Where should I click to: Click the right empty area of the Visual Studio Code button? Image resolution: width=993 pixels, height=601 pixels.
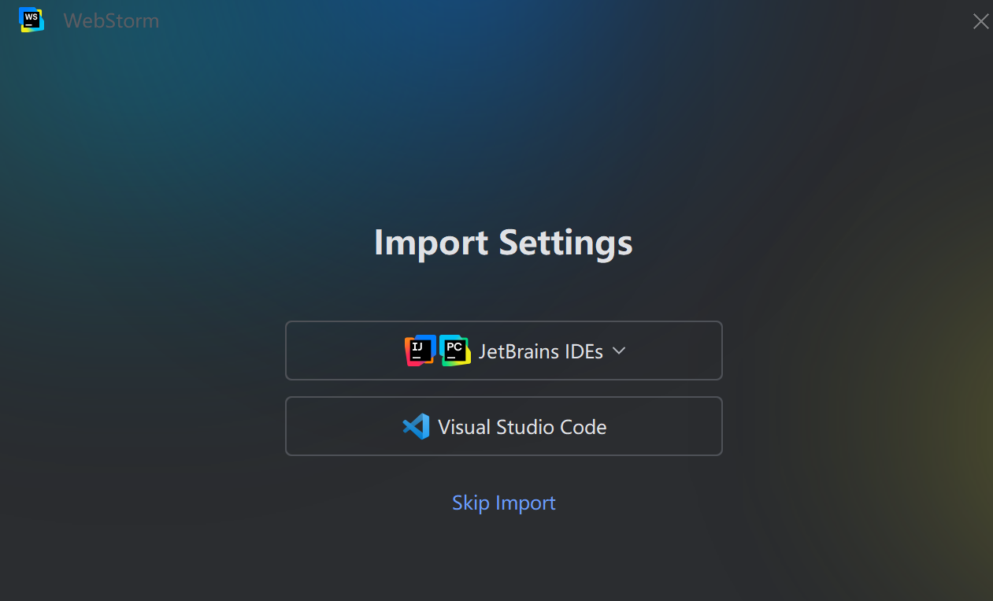tap(665, 426)
